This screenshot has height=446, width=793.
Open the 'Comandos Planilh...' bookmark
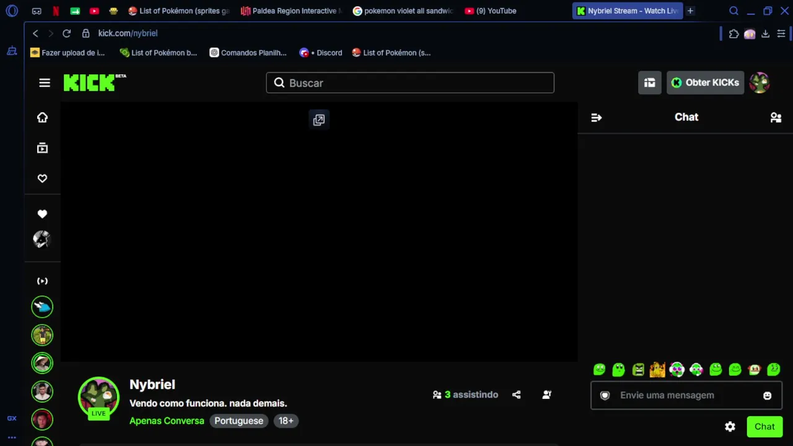tap(248, 53)
